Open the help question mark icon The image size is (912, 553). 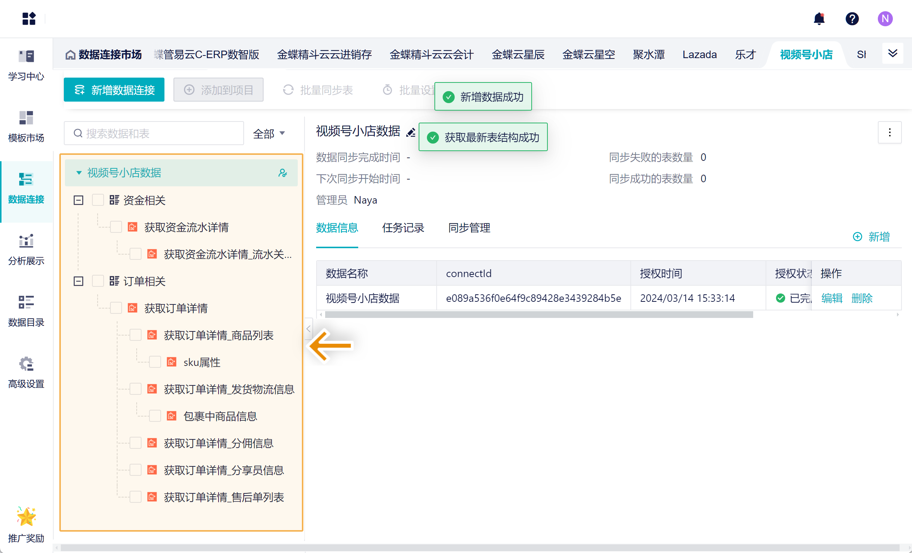tap(852, 19)
